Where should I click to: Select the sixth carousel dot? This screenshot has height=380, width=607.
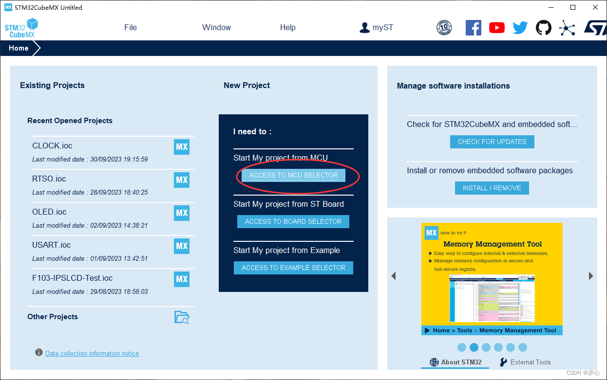click(523, 347)
